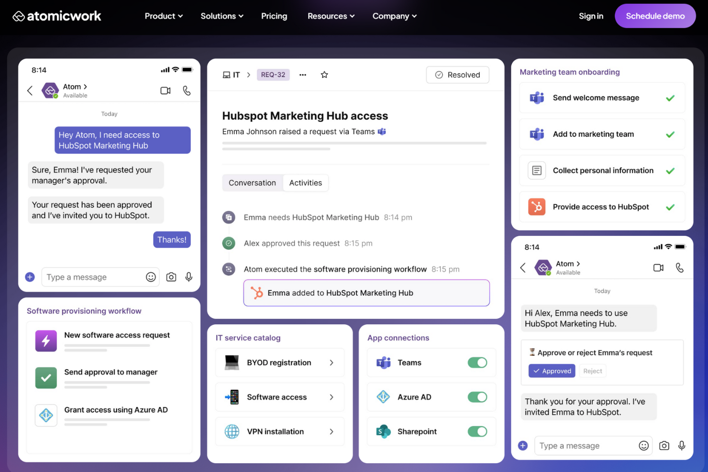This screenshot has height=472, width=708.
Task: Click the Schedule demo button
Action: [x=655, y=16]
